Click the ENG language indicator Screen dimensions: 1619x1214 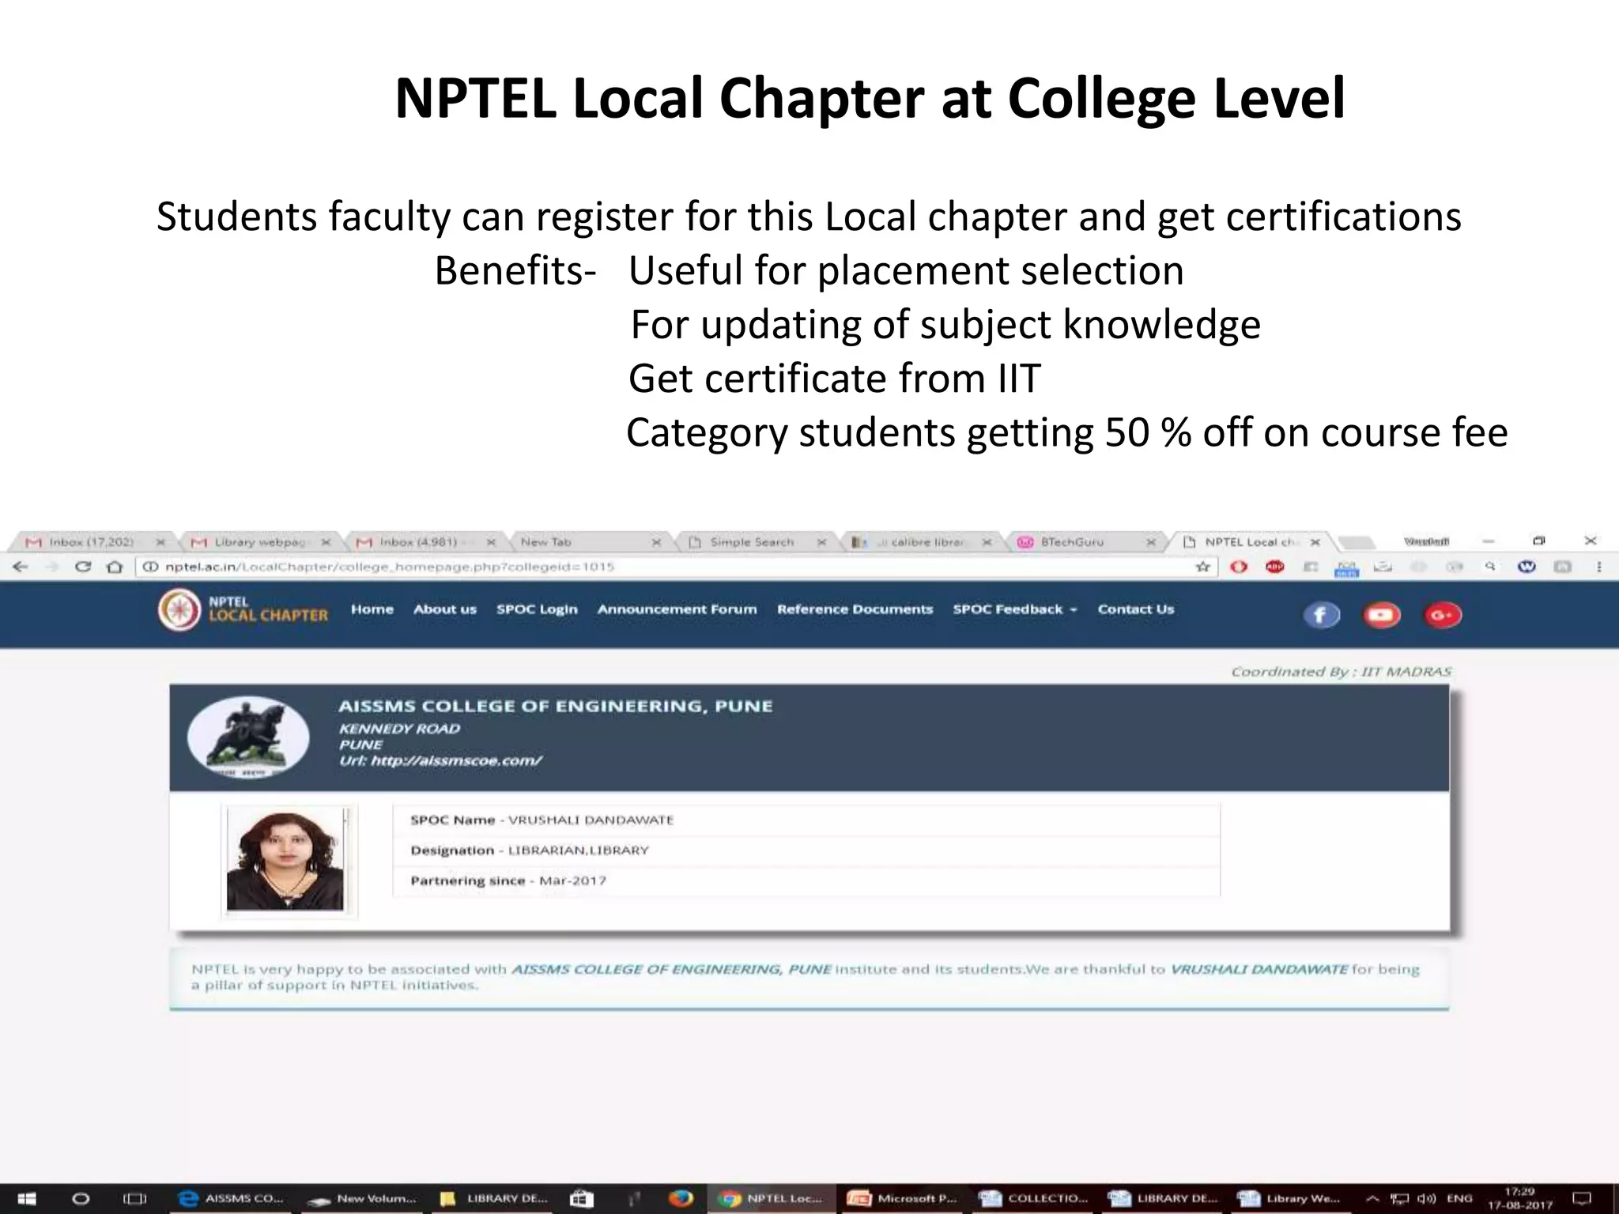(x=1459, y=1199)
